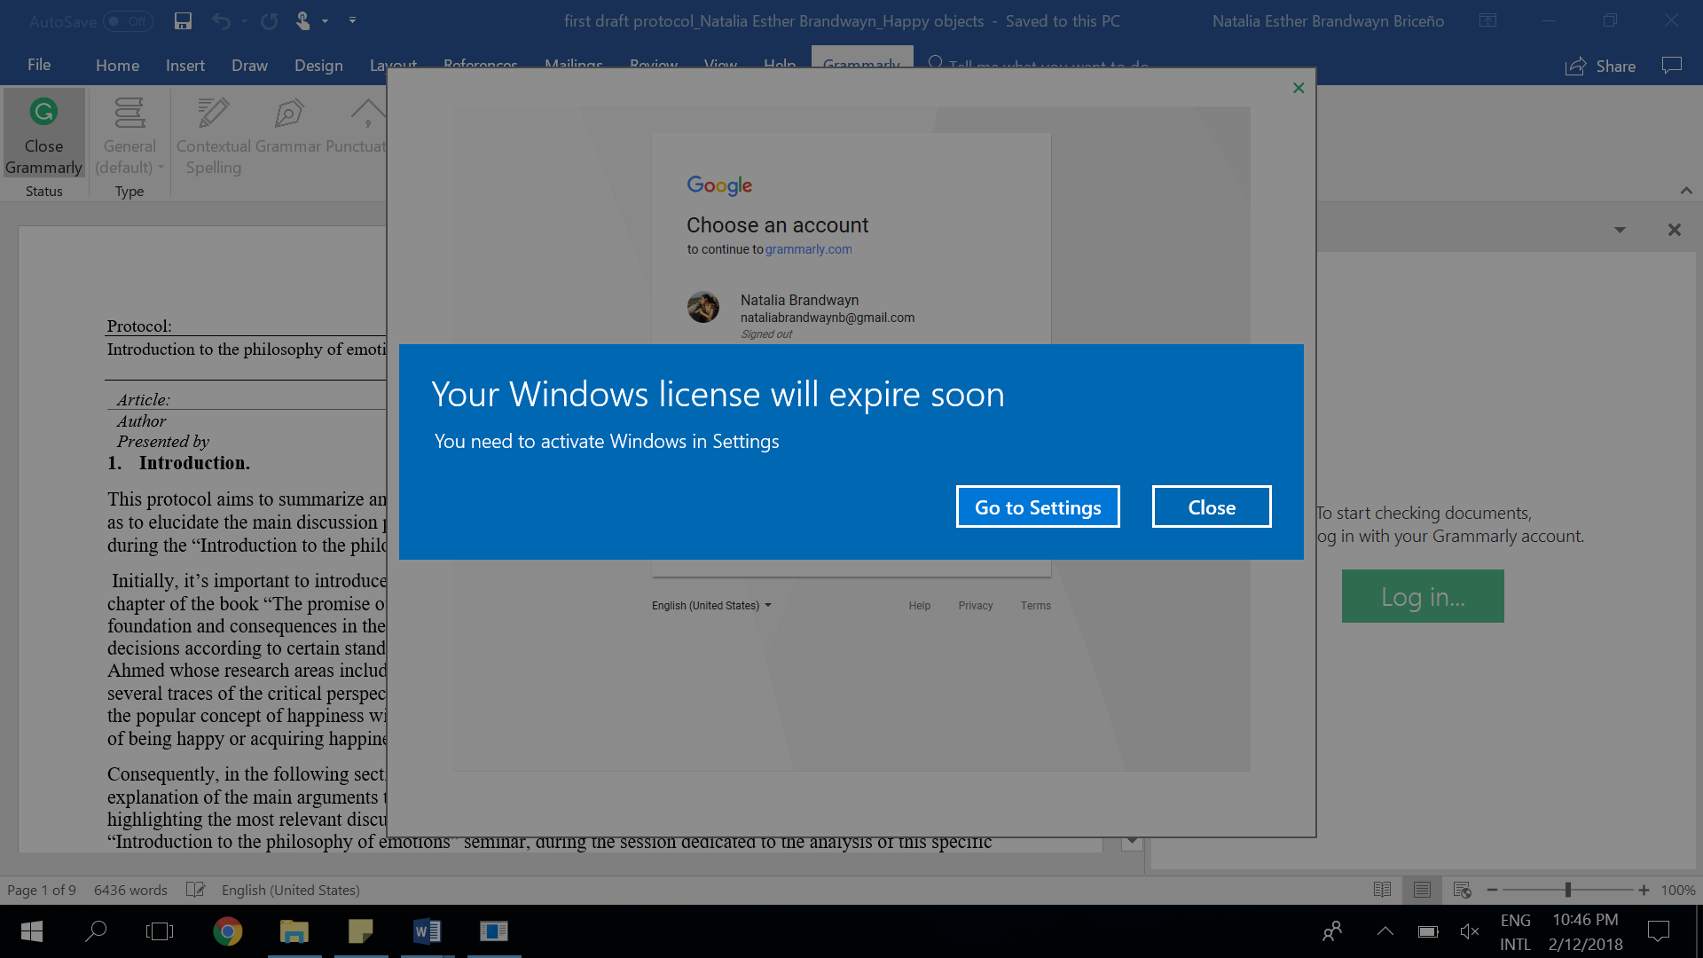Adjust the zoom slider handle

(1568, 890)
